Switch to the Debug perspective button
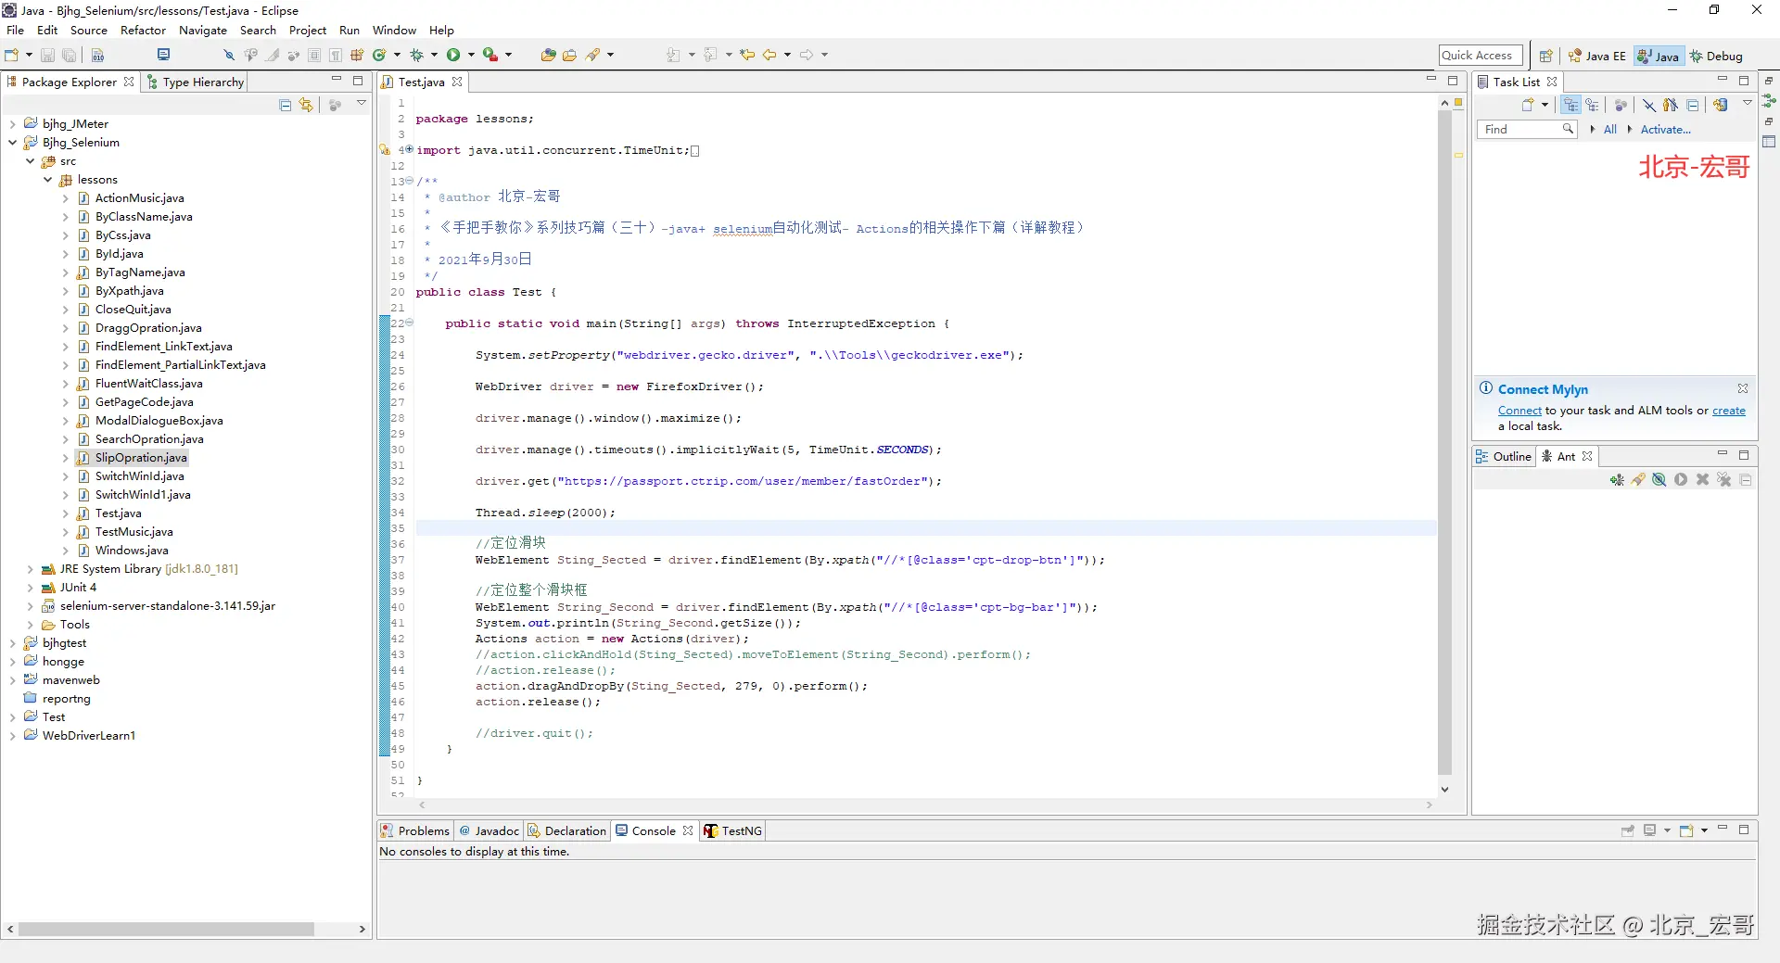This screenshot has width=1780, height=963. point(1717,56)
